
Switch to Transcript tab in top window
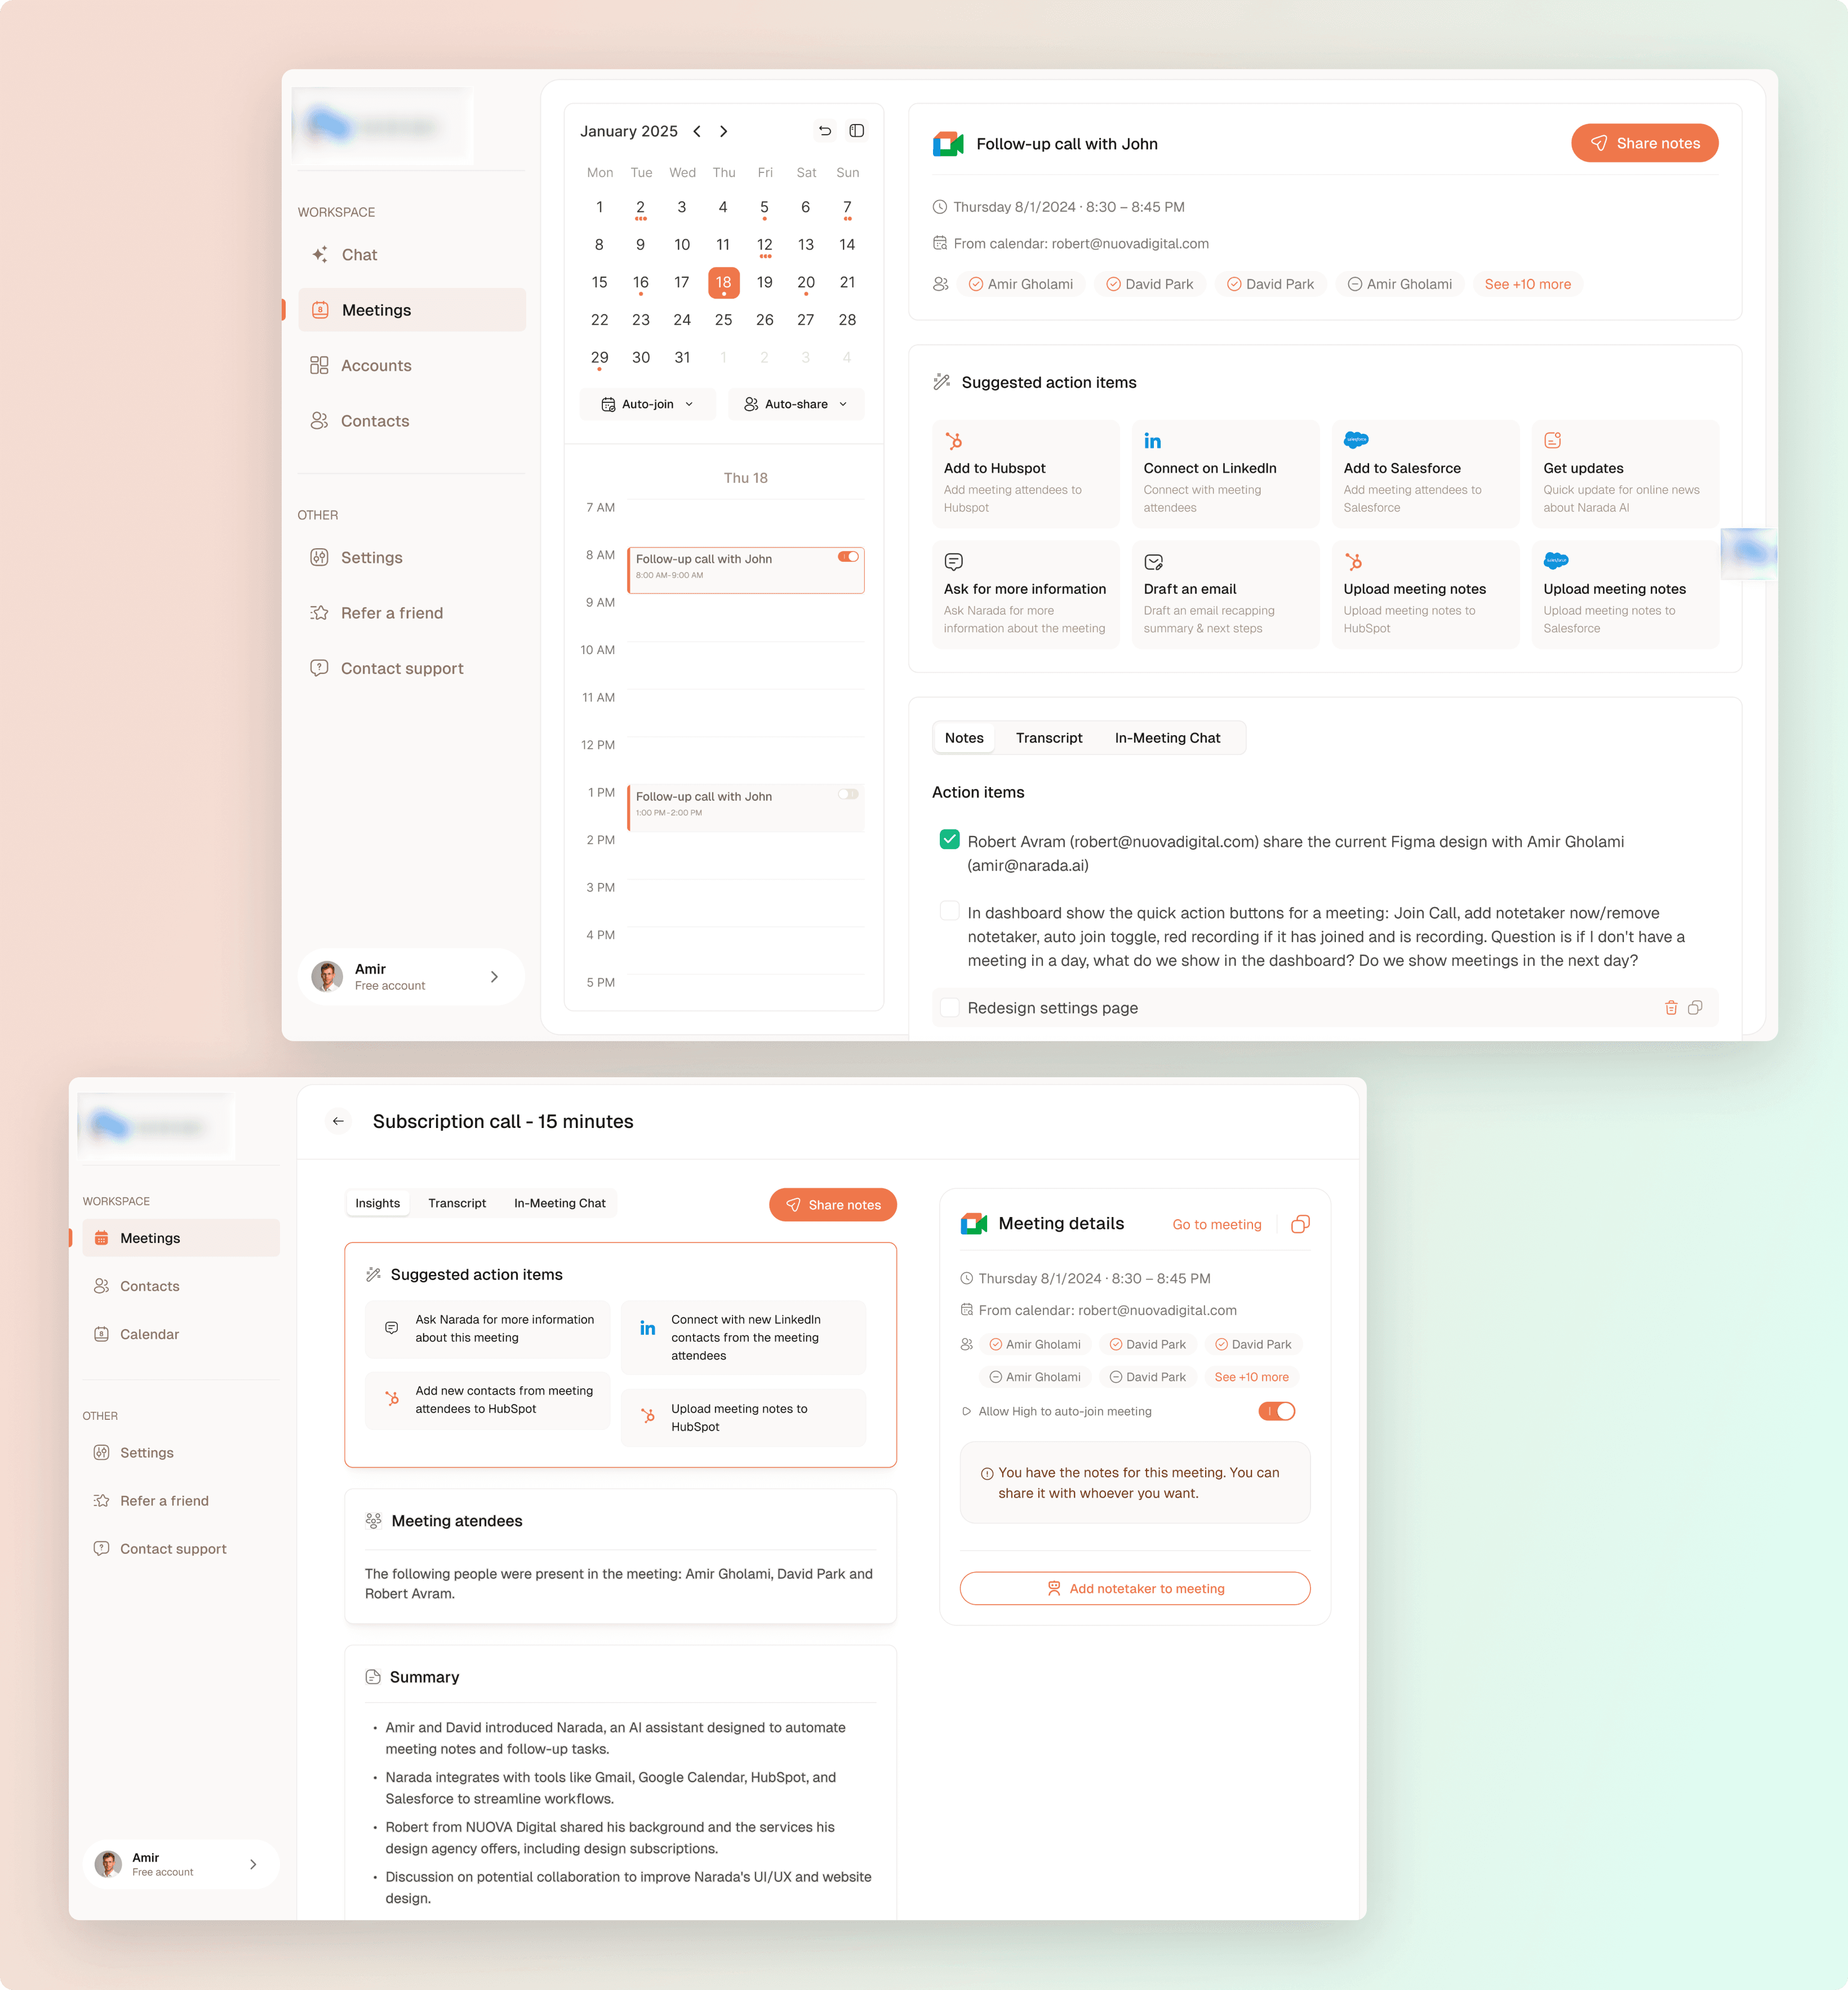pyautogui.click(x=1049, y=738)
